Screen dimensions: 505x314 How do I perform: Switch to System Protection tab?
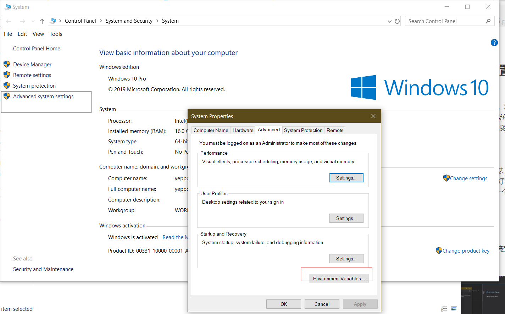tap(303, 130)
